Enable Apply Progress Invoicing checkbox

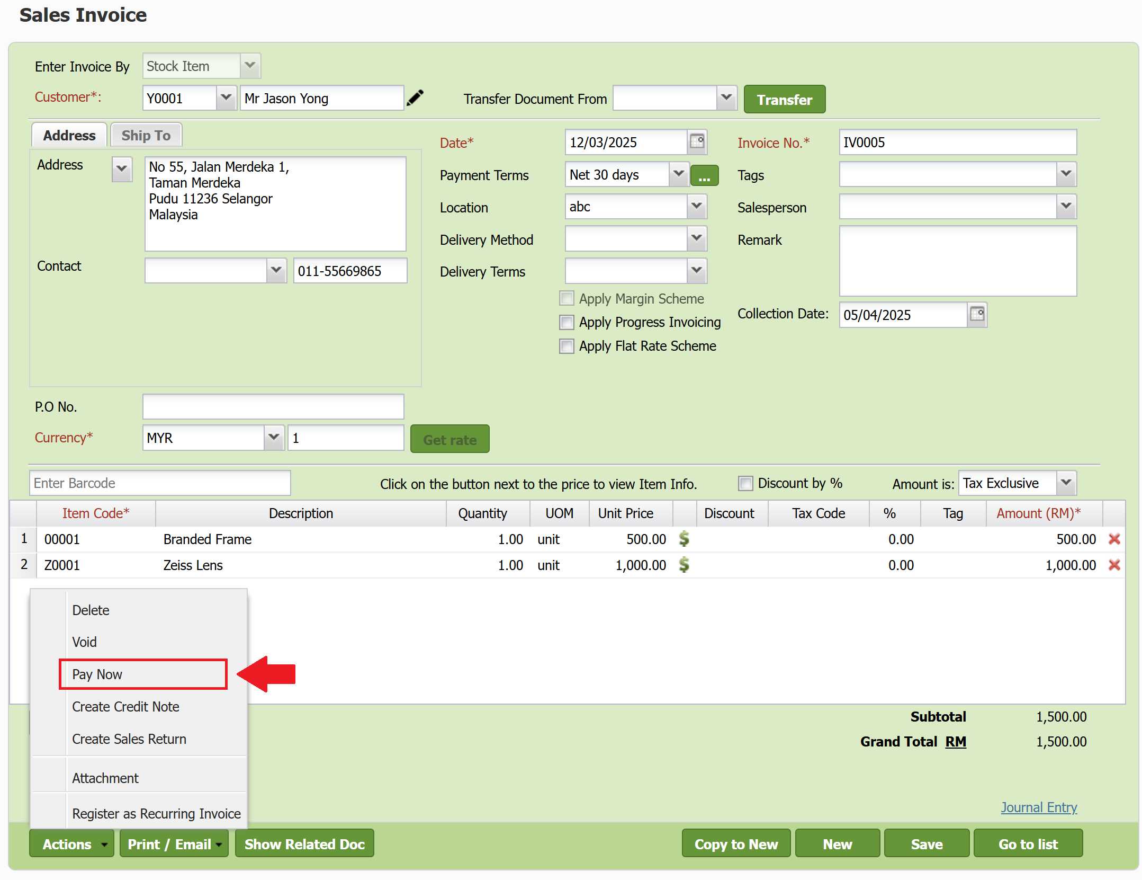566,322
